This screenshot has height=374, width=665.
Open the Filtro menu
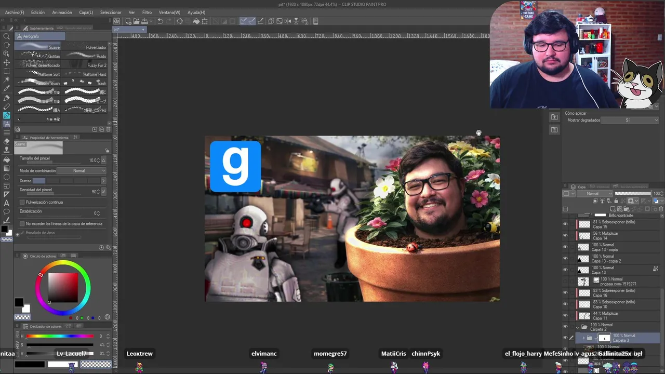[x=147, y=12]
